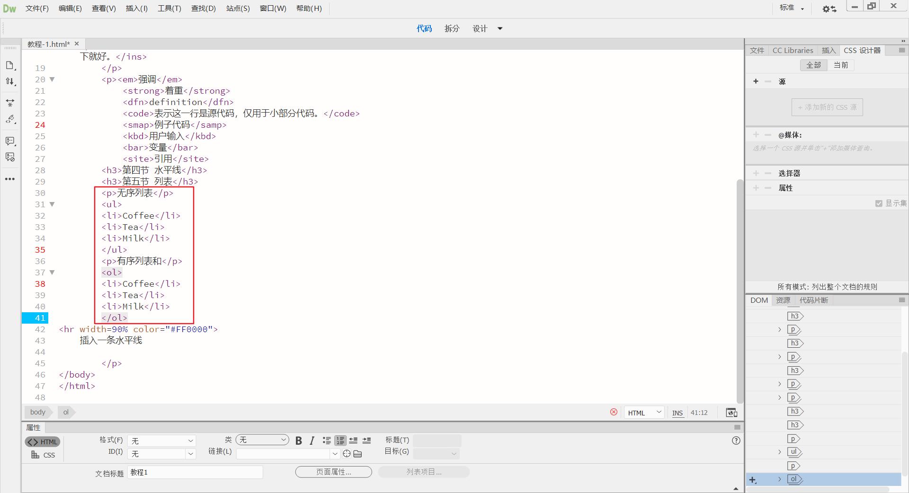Open the 文件(F) menu
The height and width of the screenshot is (493, 909).
(37, 9)
